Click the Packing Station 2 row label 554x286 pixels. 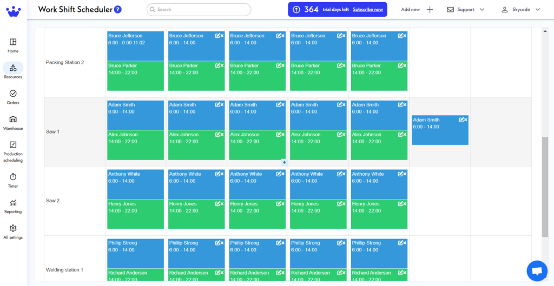65,63
